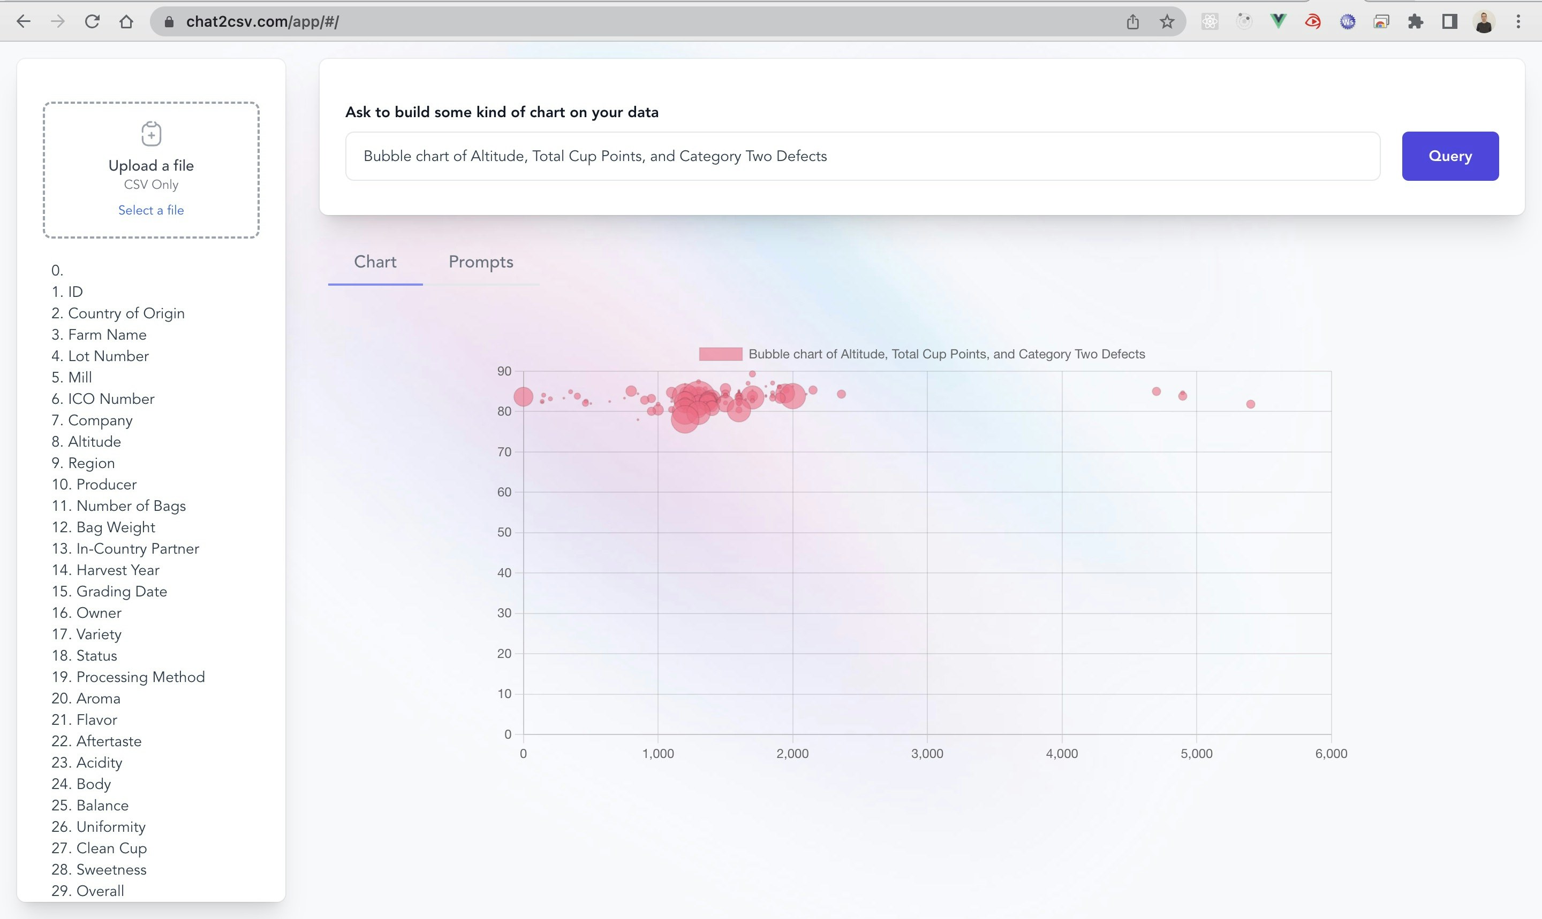
Task: Reload the page with refresh icon
Action: pos(92,22)
